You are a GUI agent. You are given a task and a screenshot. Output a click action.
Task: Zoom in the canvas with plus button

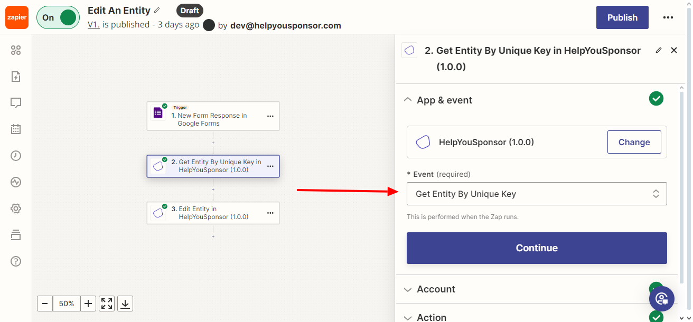pyautogui.click(x=88, y=304)
